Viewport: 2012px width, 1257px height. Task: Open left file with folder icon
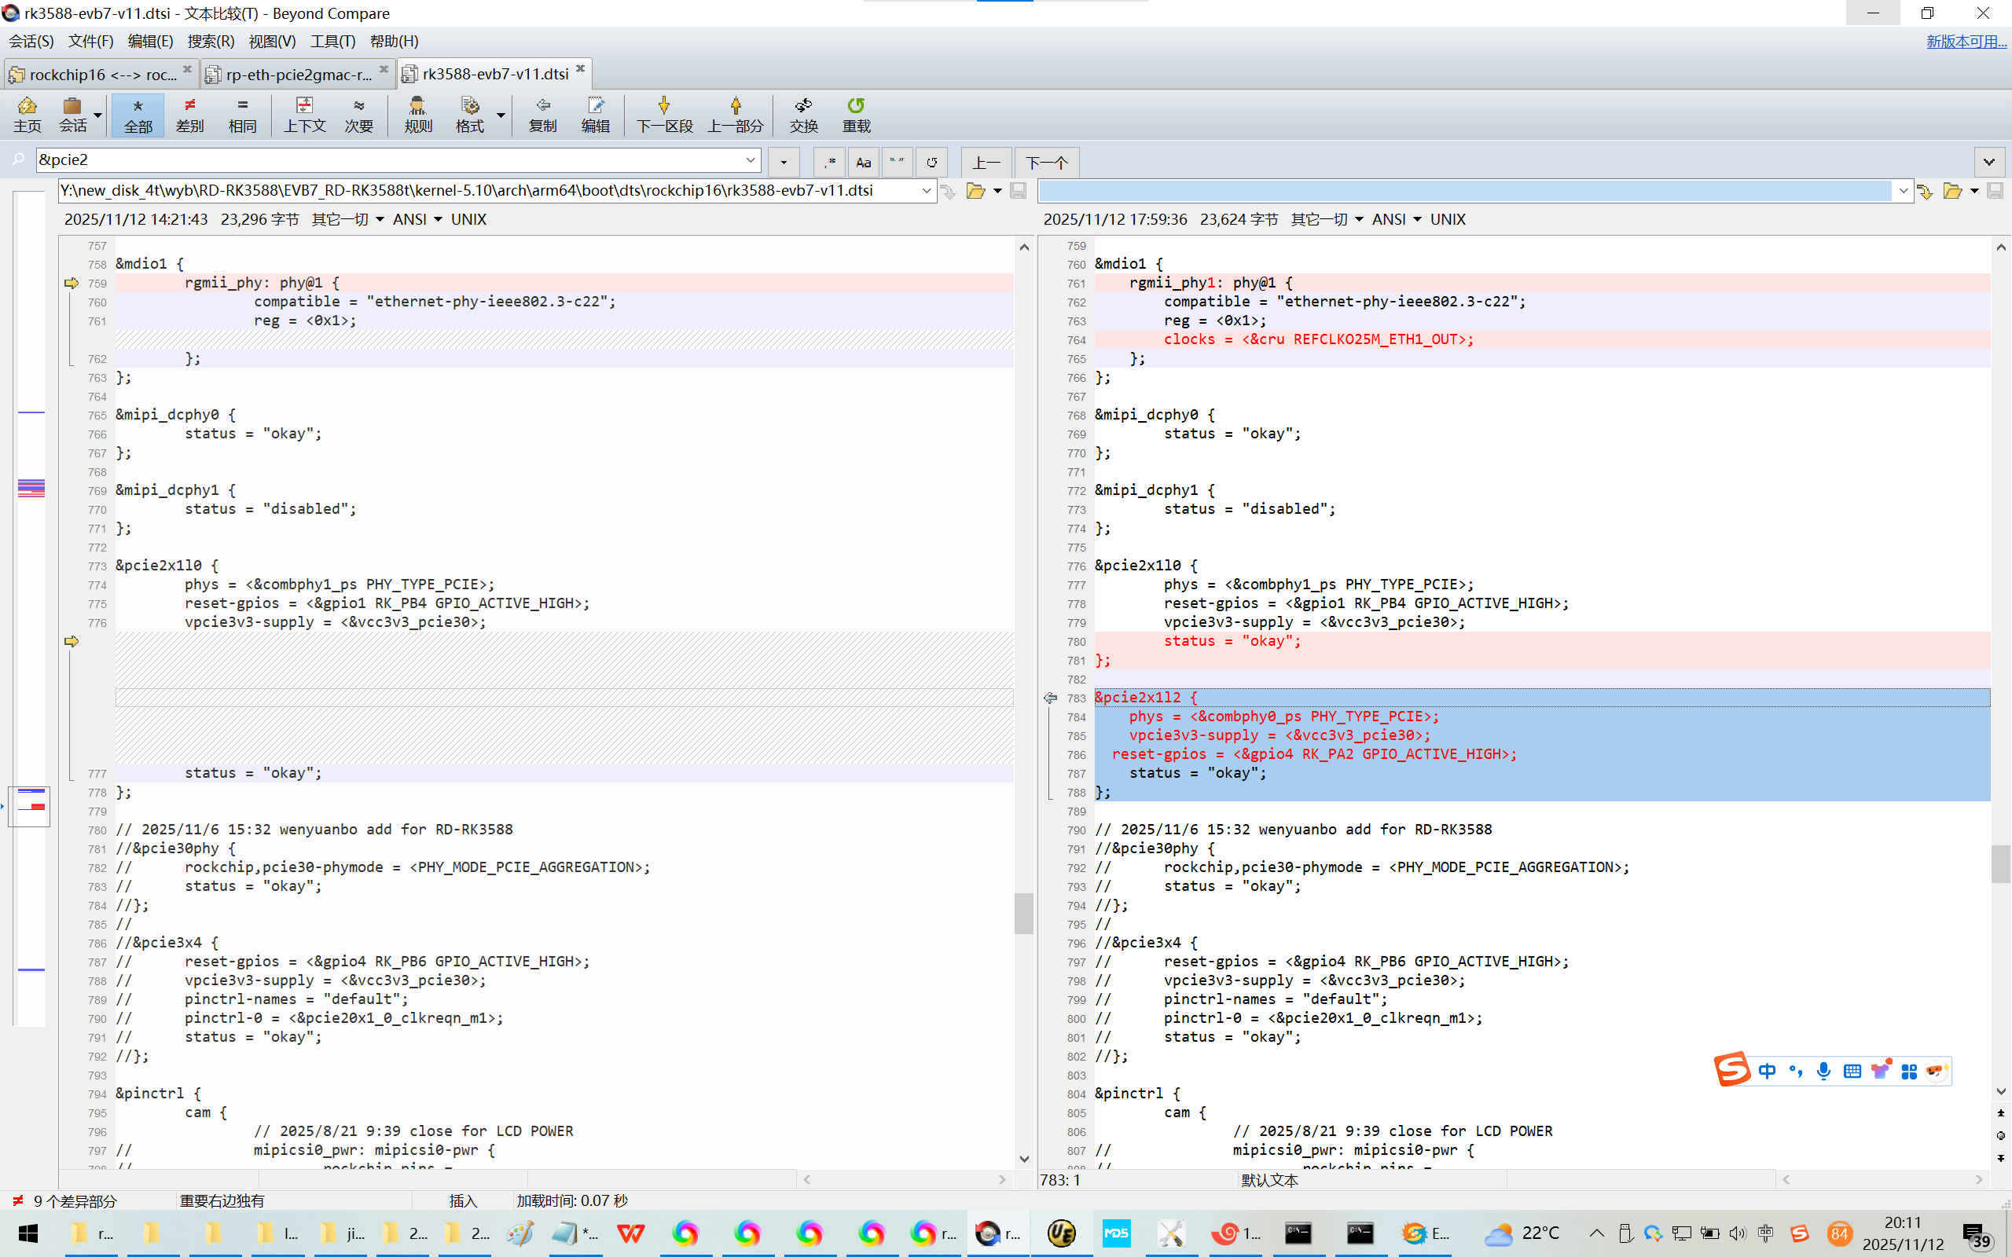click(x=975, y=191)
